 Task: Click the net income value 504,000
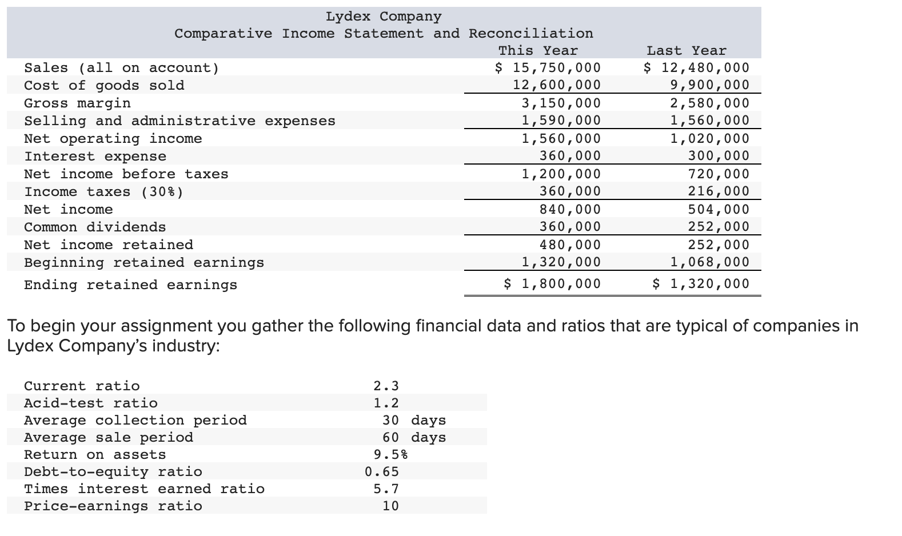[x=719, y=209]
